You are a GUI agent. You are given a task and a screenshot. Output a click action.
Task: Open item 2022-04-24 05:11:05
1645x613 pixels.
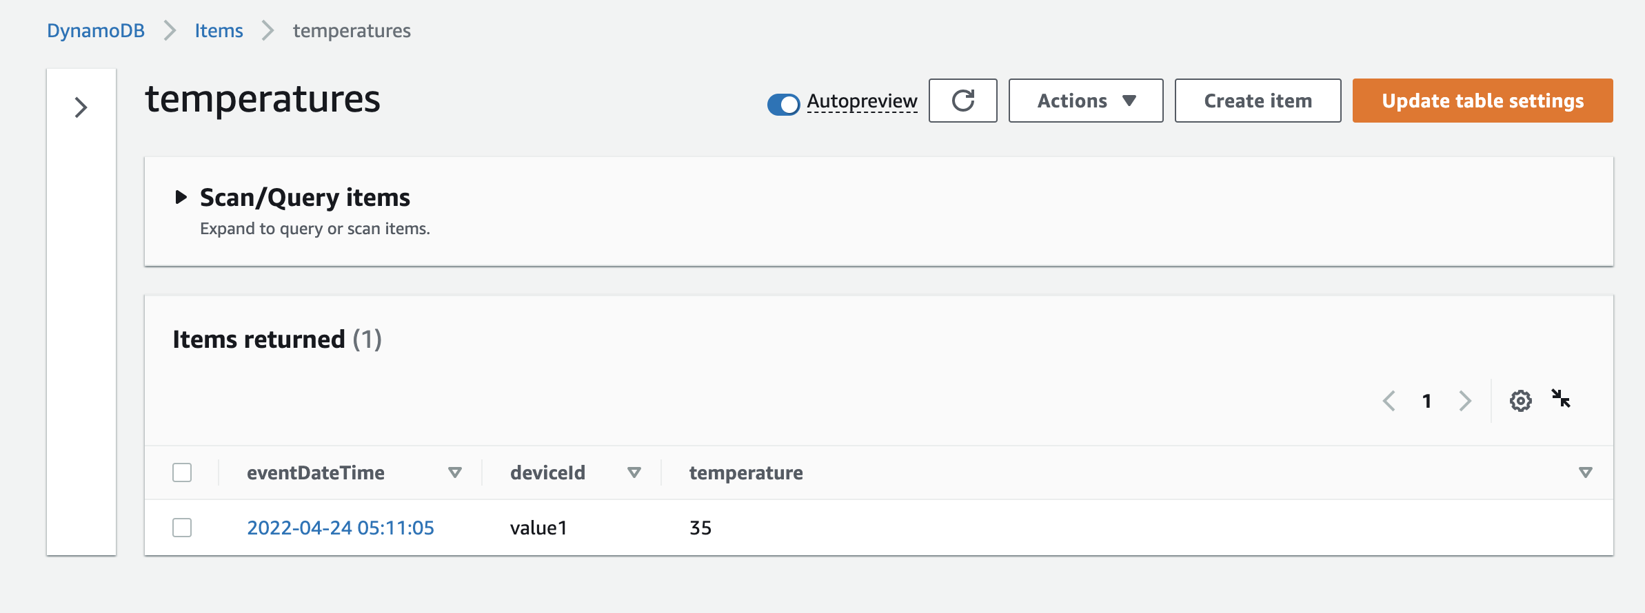pyautogui.click(x=341, y=528)
